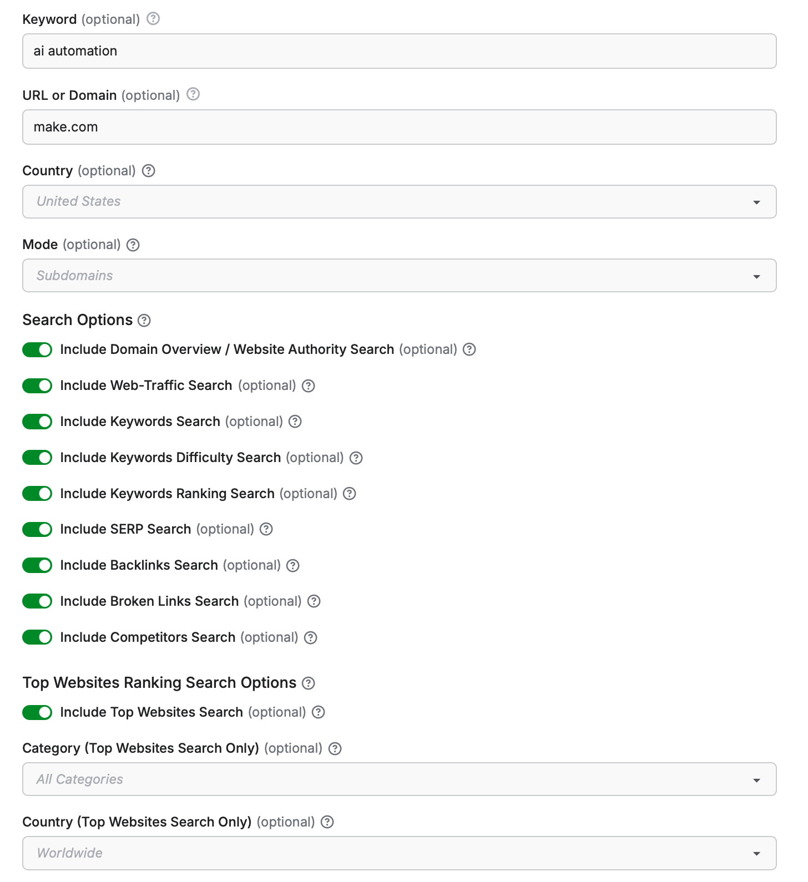This screenshot has width=808, height=882.
Task: Expand the Worldwide country dropdown
Action: 400,853
